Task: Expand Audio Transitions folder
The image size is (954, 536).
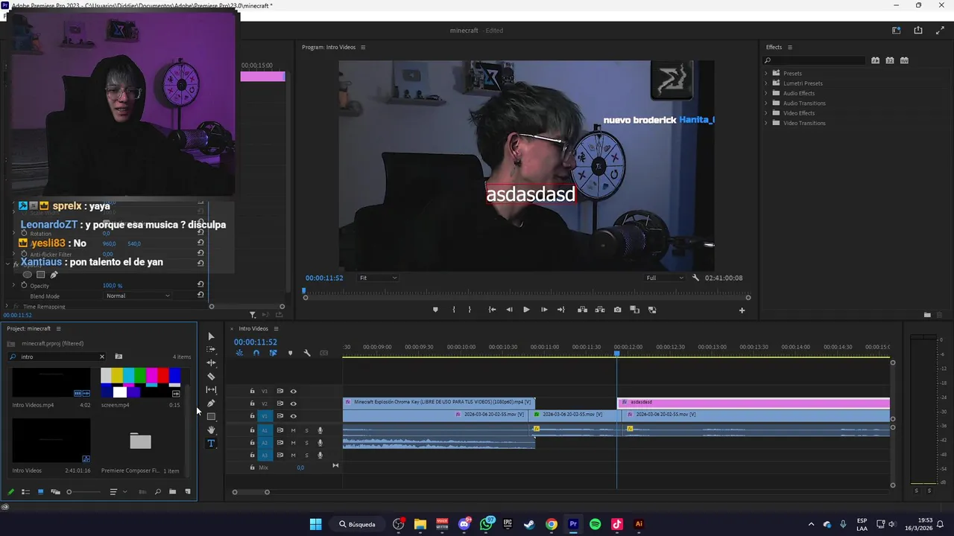Action: click(765, 103)
